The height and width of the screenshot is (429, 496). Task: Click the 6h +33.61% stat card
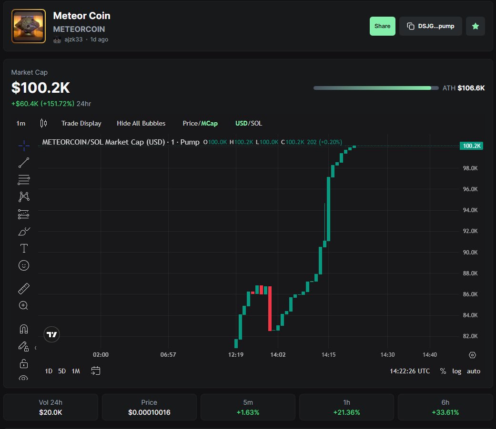point(445,407)
